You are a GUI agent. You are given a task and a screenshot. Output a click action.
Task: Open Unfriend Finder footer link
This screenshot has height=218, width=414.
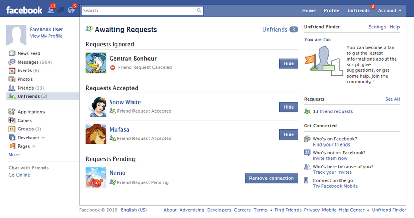(x=389, y=210)
